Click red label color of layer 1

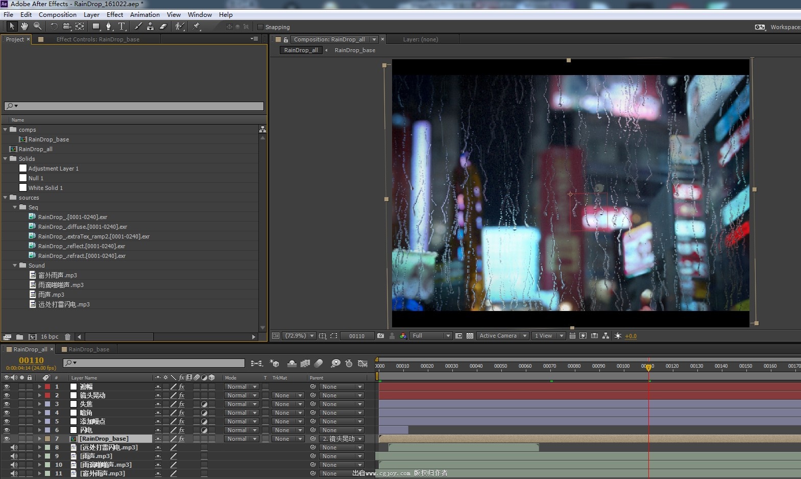tap(47, 387)
